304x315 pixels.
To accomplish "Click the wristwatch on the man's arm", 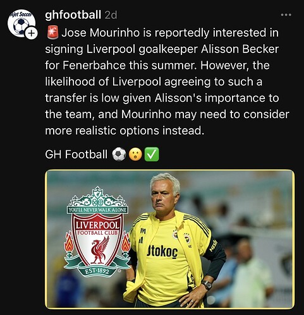I will point(207,285).
